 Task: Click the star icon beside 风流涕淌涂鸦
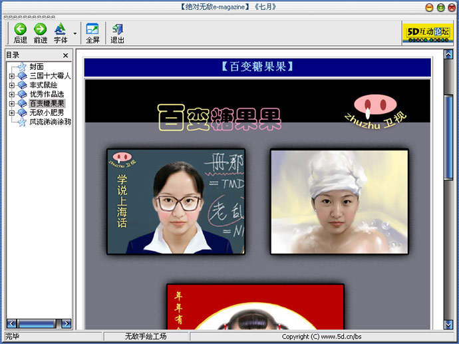click(x=22, y=122)
